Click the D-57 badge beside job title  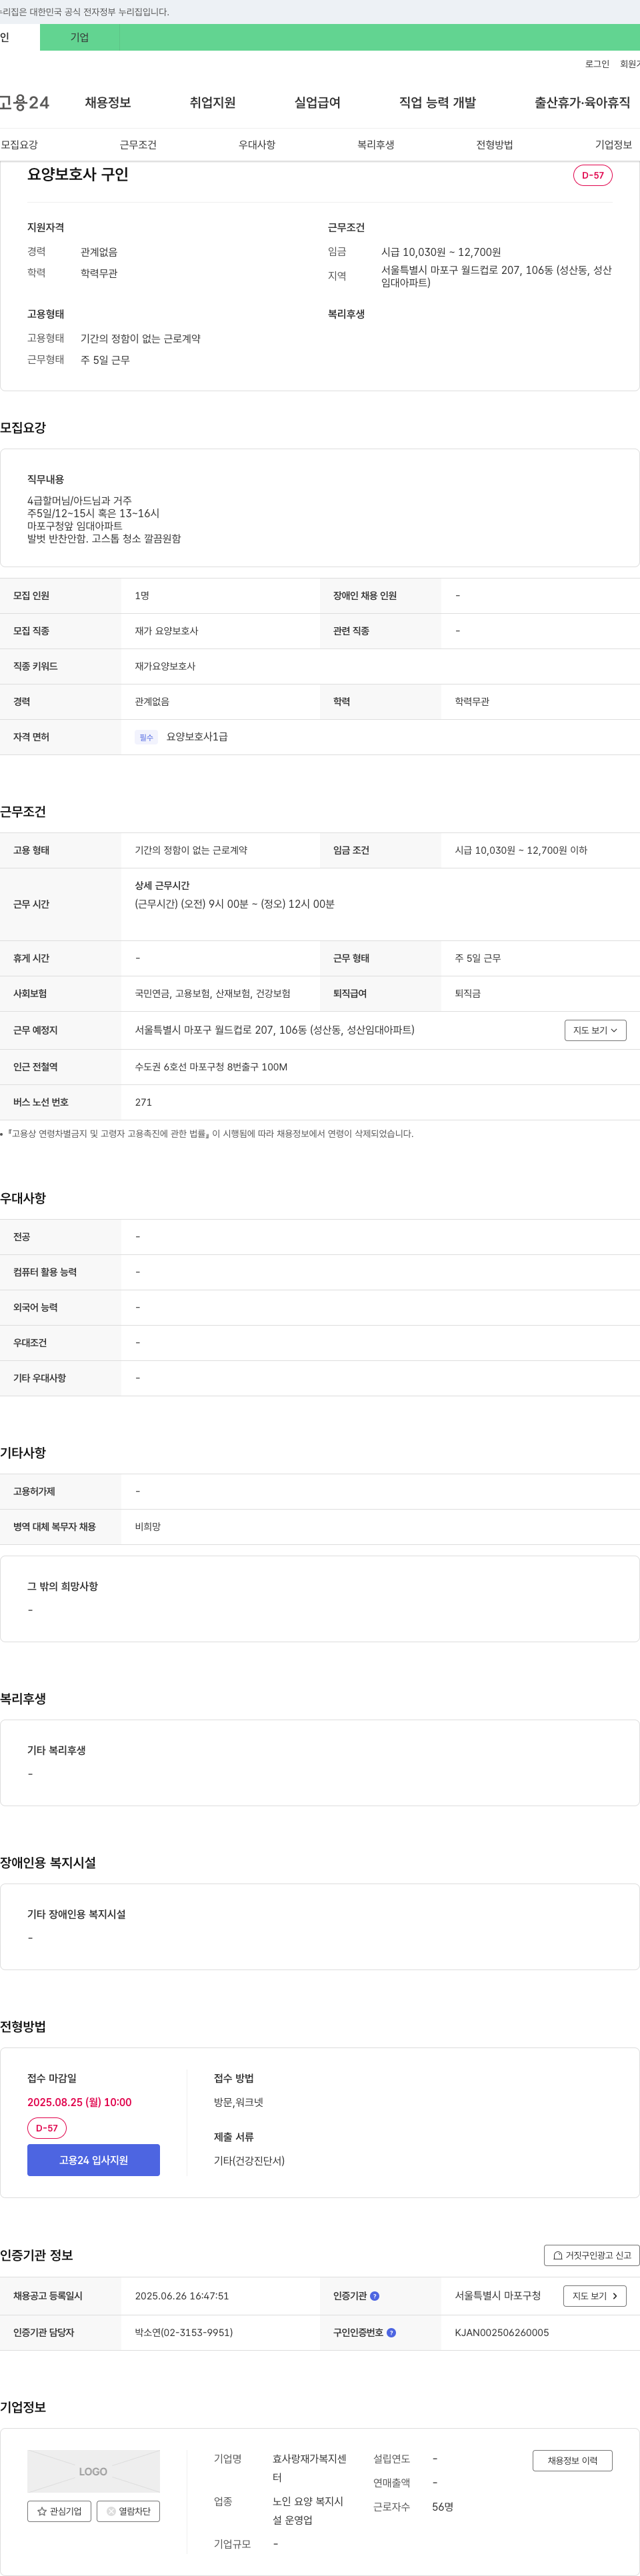(593, 175)
